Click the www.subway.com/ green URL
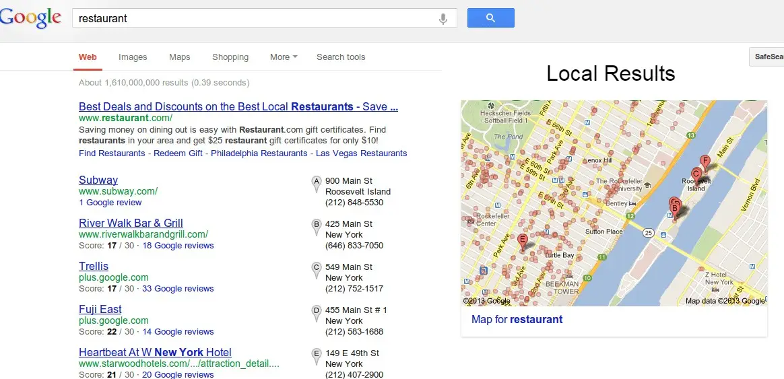The height and width of the screenshot is (379, 784). (x=118, y=191)
